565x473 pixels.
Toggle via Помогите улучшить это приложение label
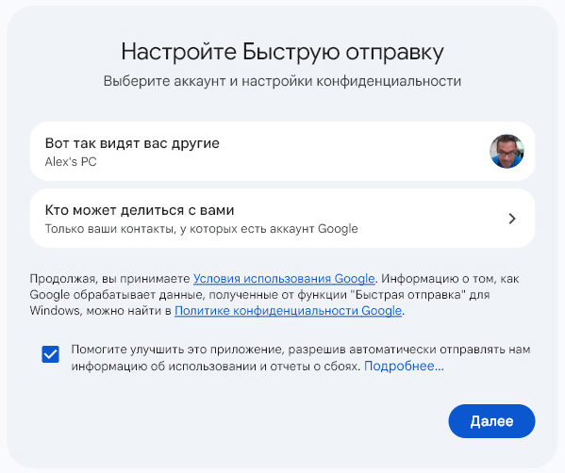(x=301, y=350)
